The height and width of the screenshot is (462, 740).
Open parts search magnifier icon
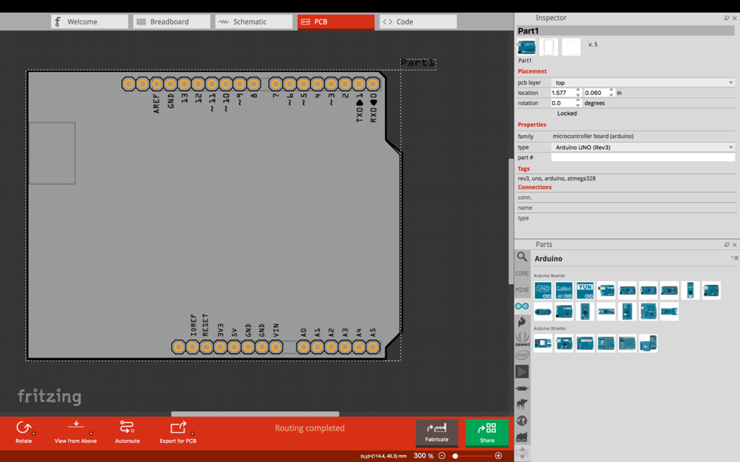click(x=522, y=257)
